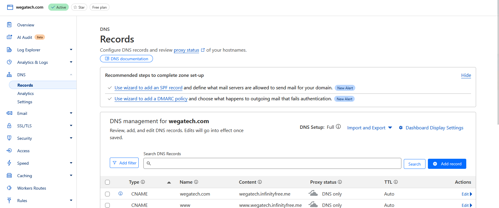Sort records by Type column arrow
The image size is (499, 208).
[x=169, y=182]
